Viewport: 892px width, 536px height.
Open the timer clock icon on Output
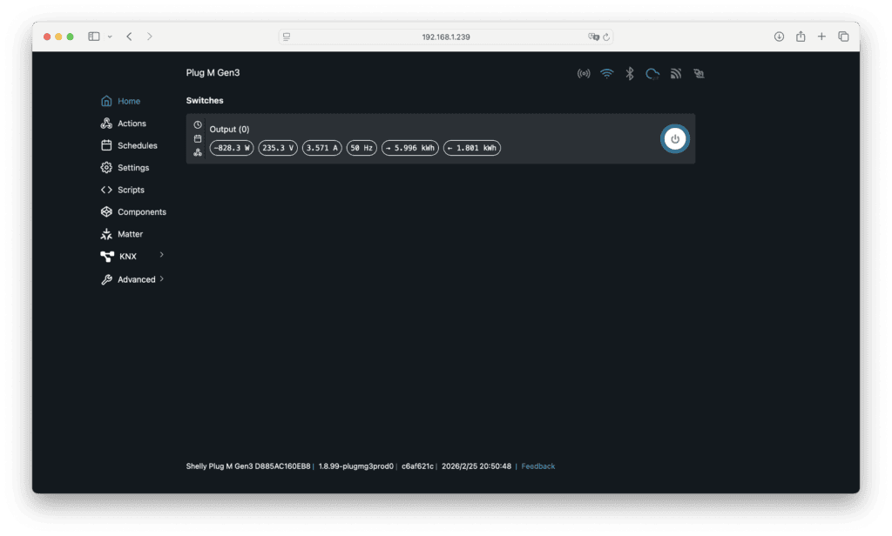point(198,125)
